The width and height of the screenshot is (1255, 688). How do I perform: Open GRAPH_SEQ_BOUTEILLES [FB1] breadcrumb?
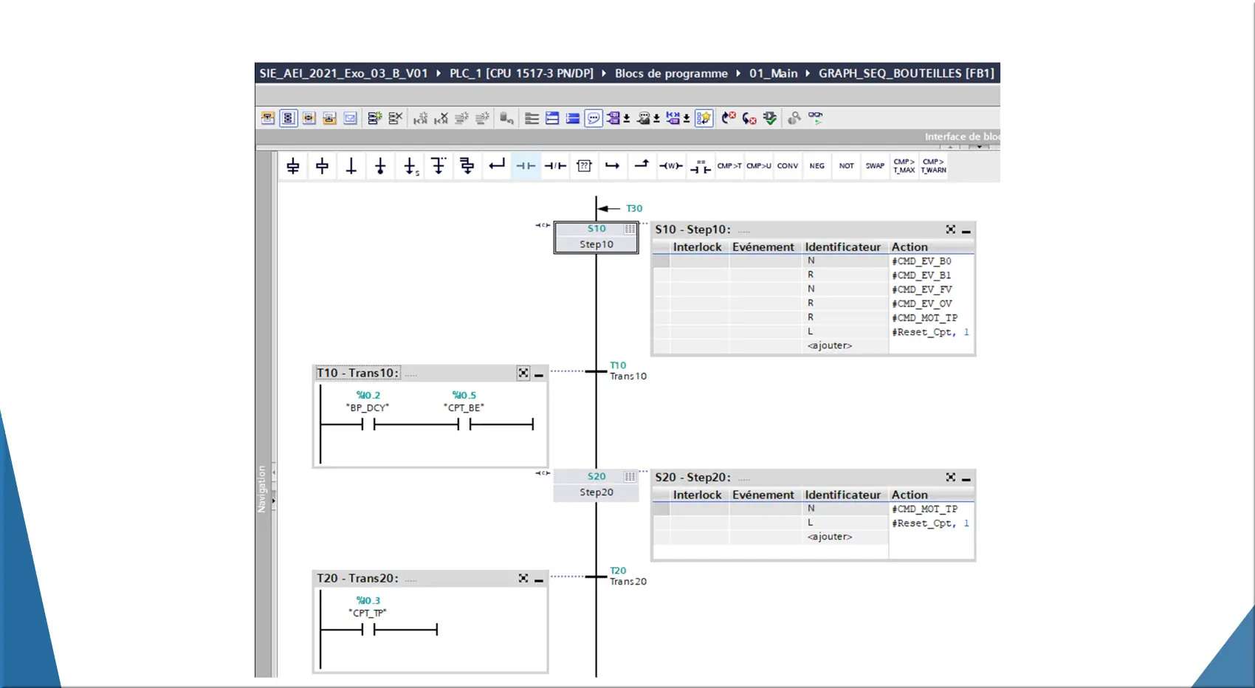click(x=907, y=73)
